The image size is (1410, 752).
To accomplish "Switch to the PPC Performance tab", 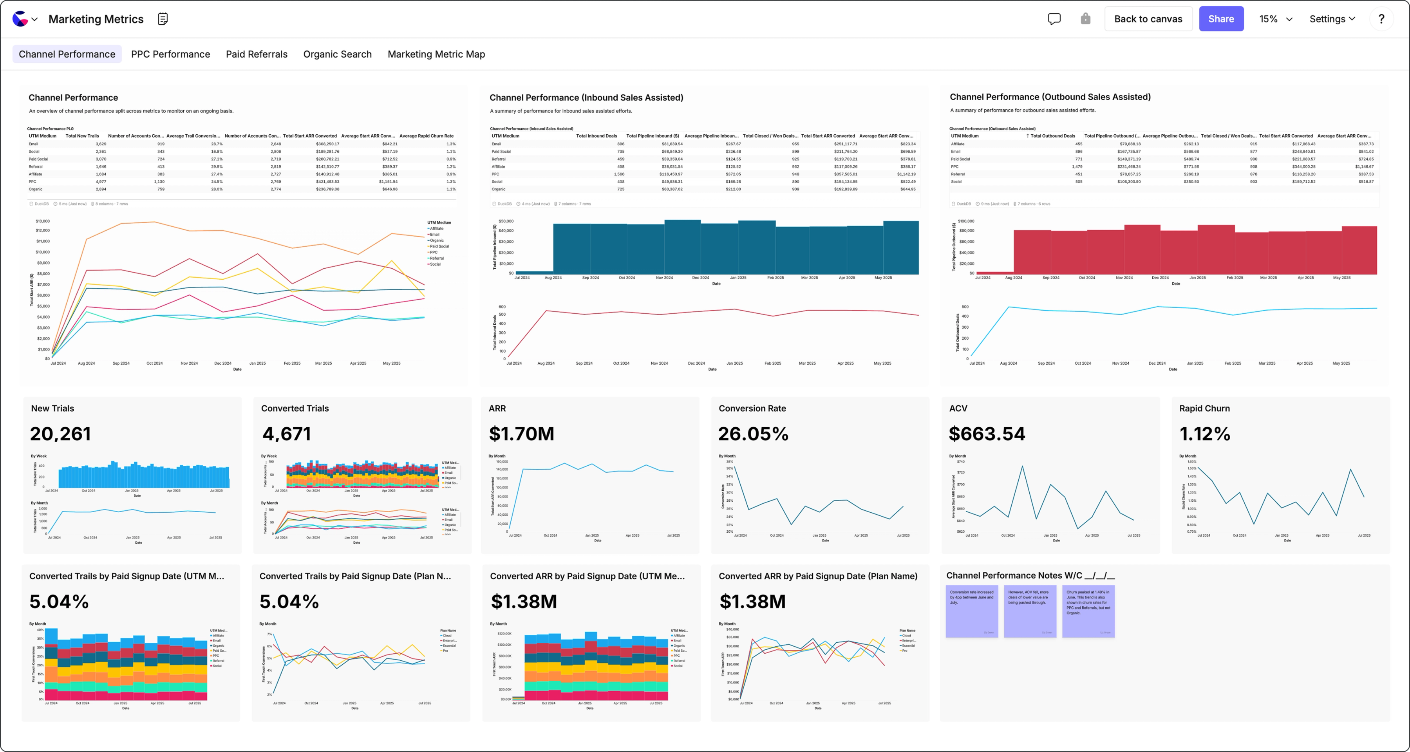I will [170, 54].
